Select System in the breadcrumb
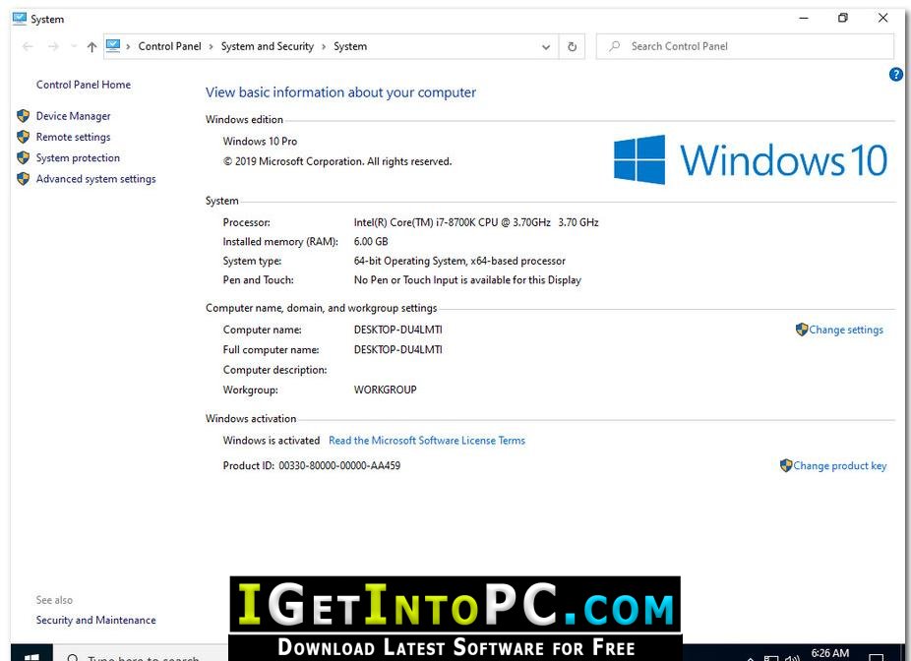Screen dimensions: 911x661 (350, 46)
